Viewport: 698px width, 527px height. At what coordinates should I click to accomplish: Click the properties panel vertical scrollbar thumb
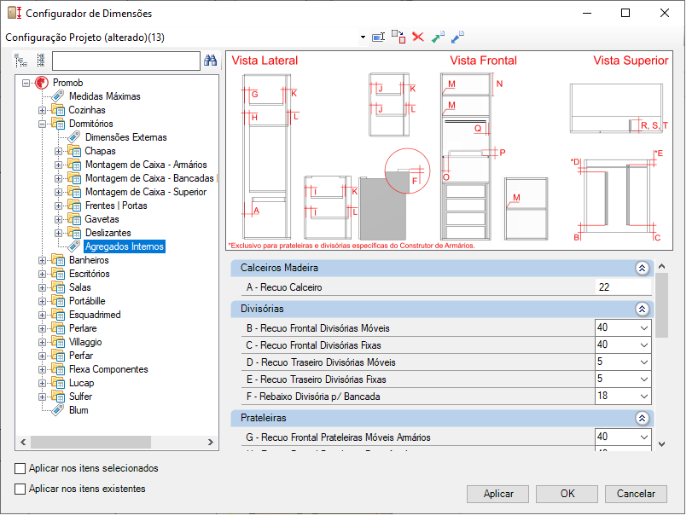click(x=662, y=305)
